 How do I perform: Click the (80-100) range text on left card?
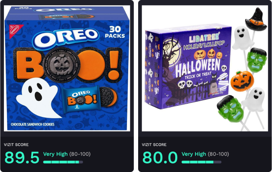80,154
